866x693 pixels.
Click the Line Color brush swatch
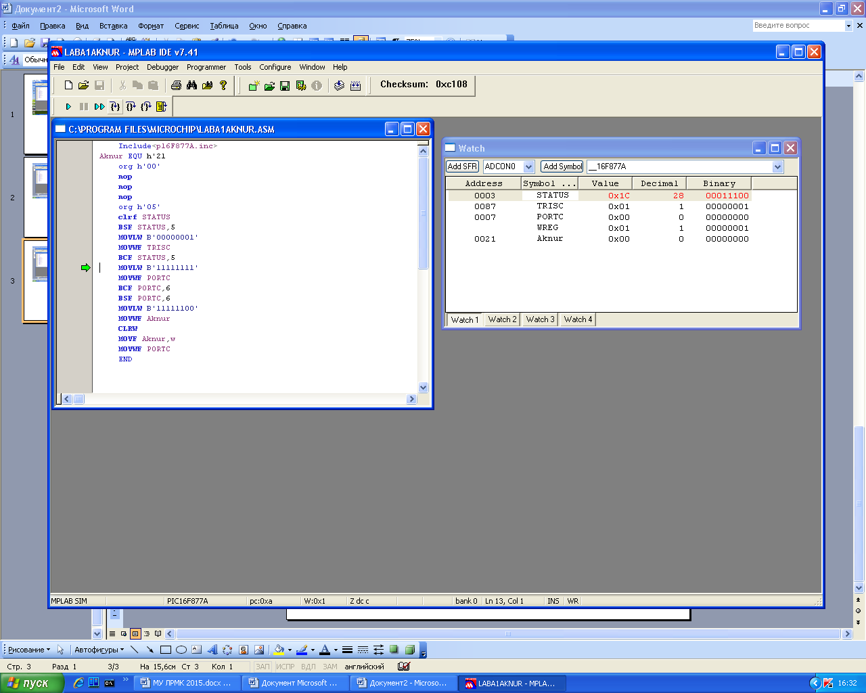tap(302, 650)
